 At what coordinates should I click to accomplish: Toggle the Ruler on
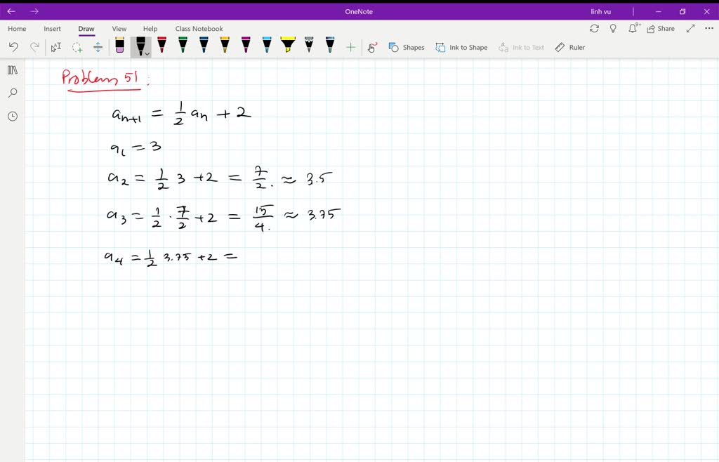(x=569, y=47)
